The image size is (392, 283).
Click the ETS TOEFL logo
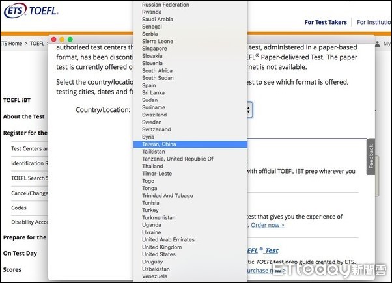[31, 10]
